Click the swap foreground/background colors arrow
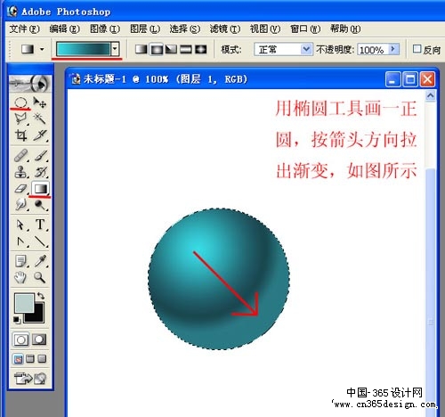The width and height of the screenshot is (445, 417). tap(41, 296)
